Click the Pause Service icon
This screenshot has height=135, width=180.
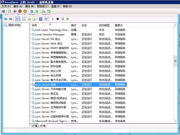click(63, 19)
